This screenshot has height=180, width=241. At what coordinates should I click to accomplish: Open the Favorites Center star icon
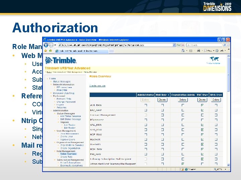(46, 51)
